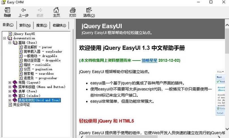Click the page icon for 语法解析 - parser
This screenshot has width=229, height=138.
point(21,47)
